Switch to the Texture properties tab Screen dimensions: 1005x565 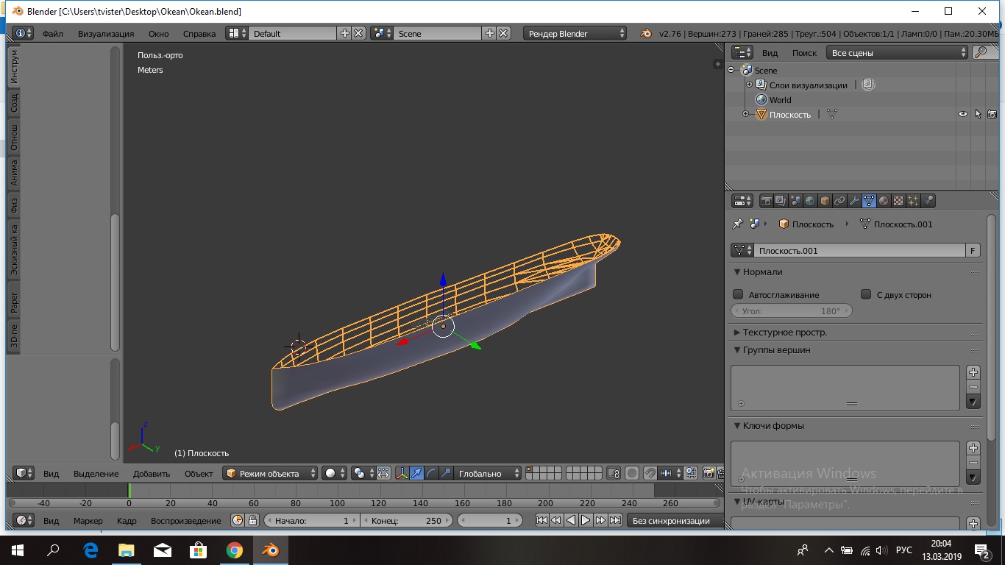click(898, 201)
